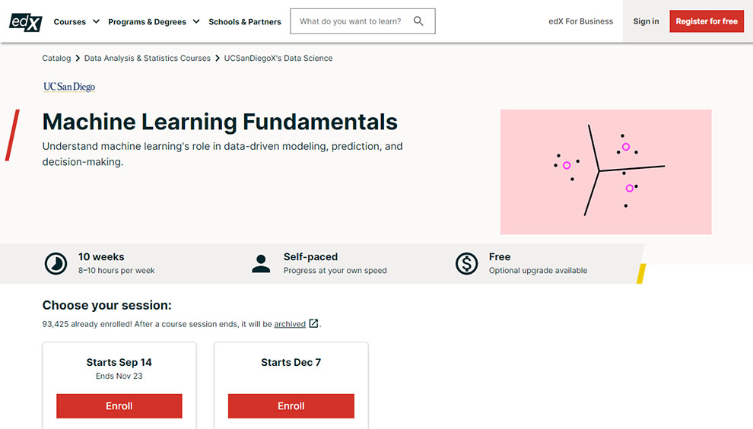Click the UC San Diego logo
Image resolution: width=753 pixels, height=429 pixels.
pos(69,87)
